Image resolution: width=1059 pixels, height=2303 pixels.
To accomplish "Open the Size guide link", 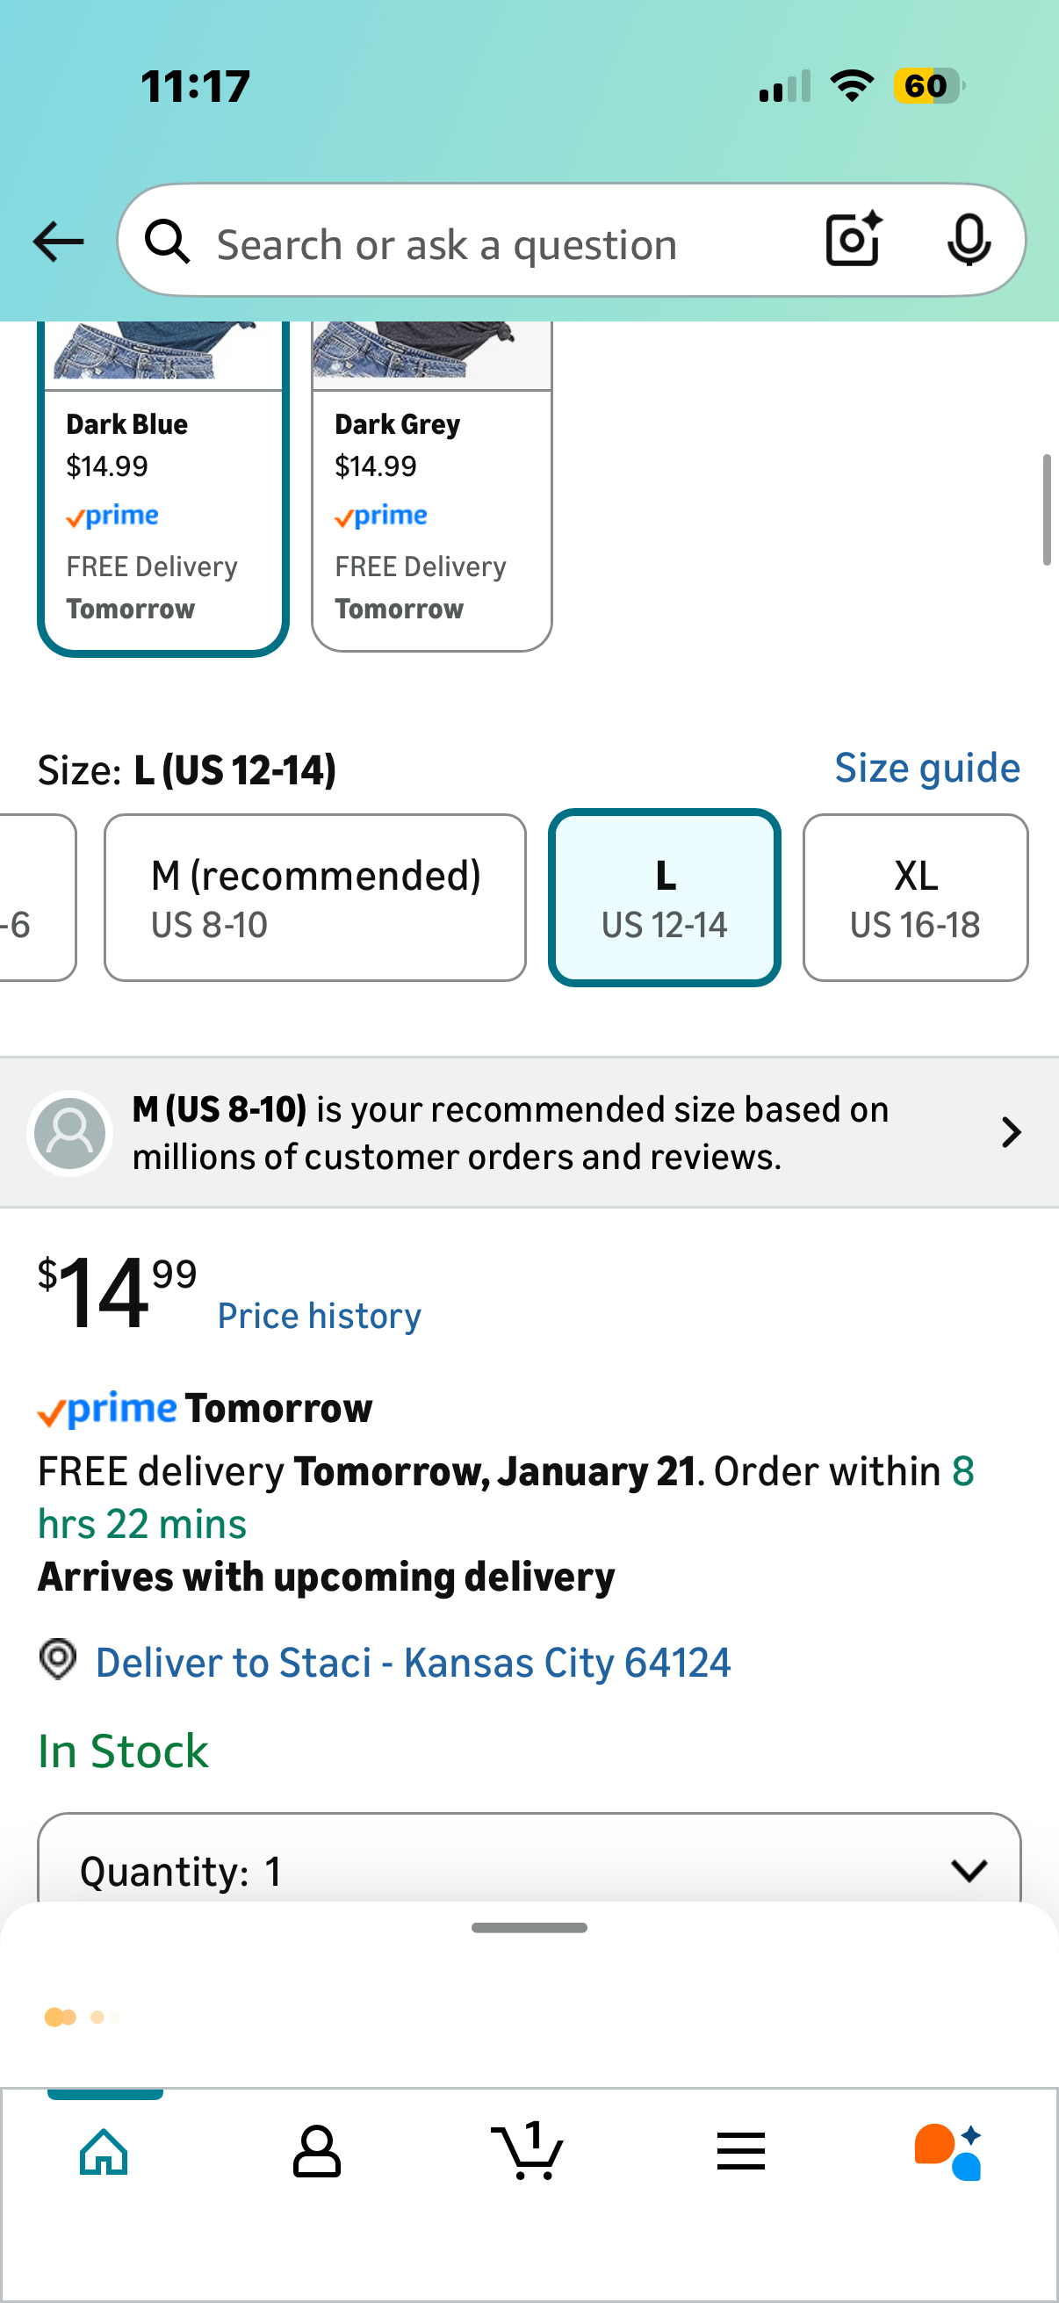I will click(x=926, y=768).
